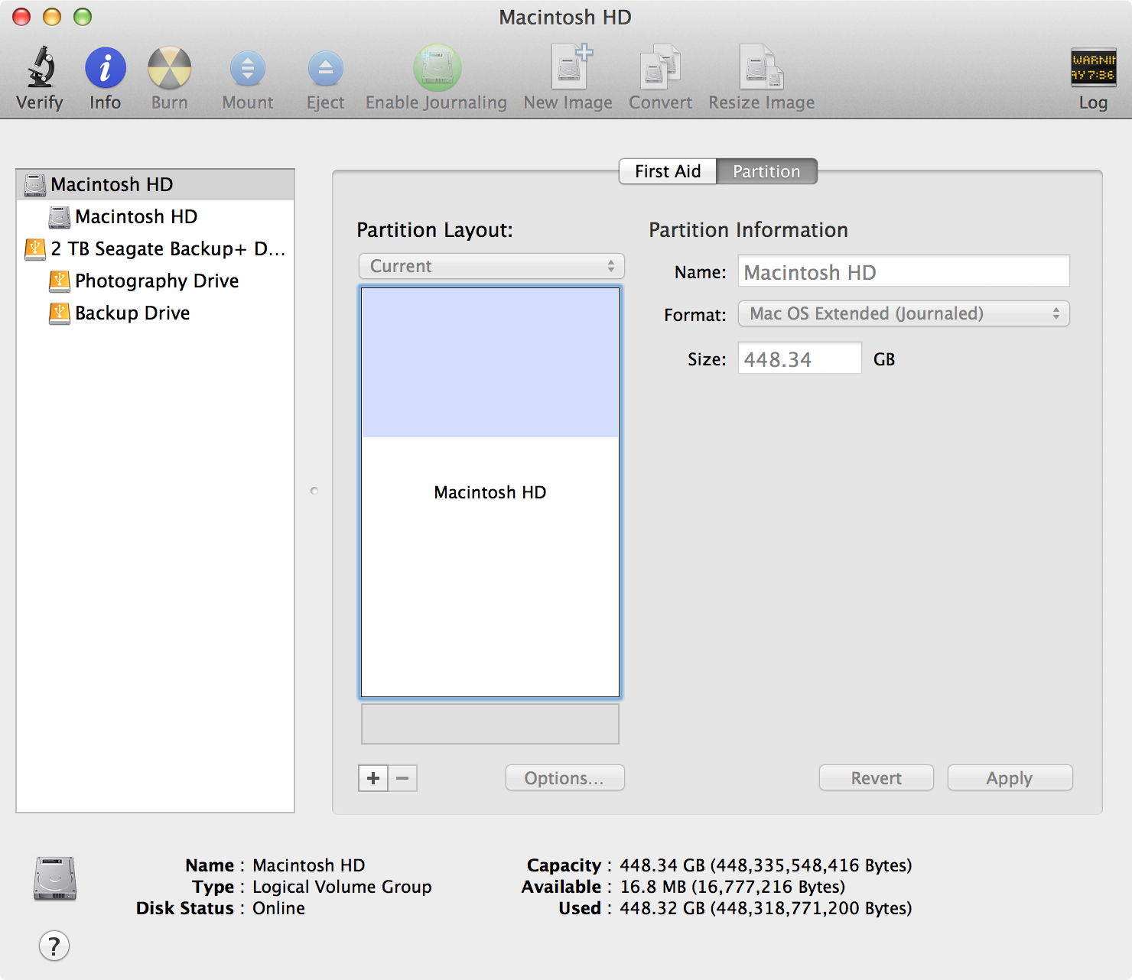This screenshot has width=1132, height=980.
Task: Click the Mount toolbar icon
Action: coord(248,69)
